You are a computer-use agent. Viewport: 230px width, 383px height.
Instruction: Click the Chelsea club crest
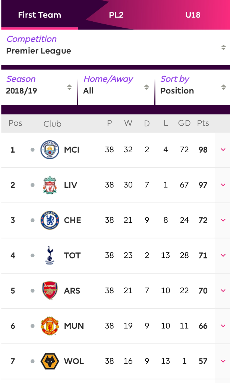pyautogui.click(x=50, y=220)
